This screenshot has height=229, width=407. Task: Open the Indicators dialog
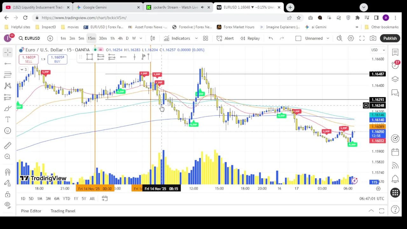177,38
